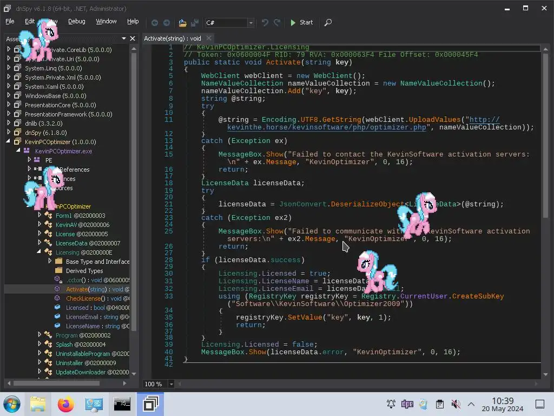
Task: Click the Derived Types folder icon
Action: click(59, 270)
